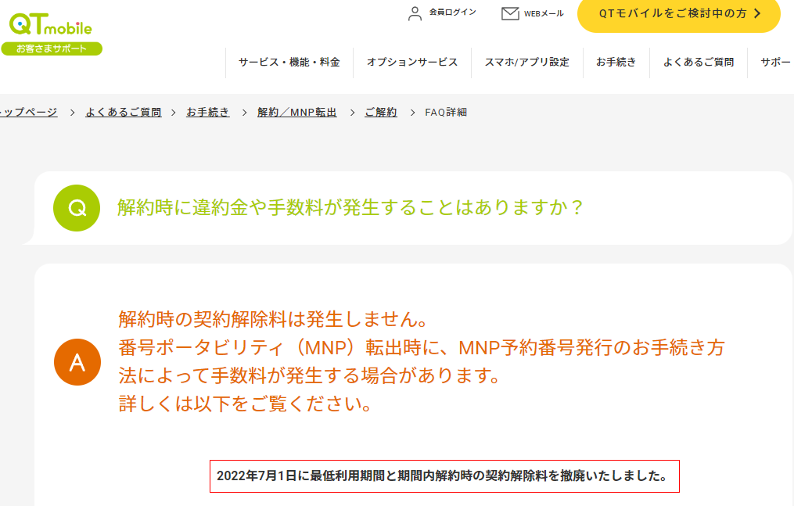This screenshot has width=794, height=506.
Task: Open よくあるご質問 menu in navigation bar
Action: (699, 63)
